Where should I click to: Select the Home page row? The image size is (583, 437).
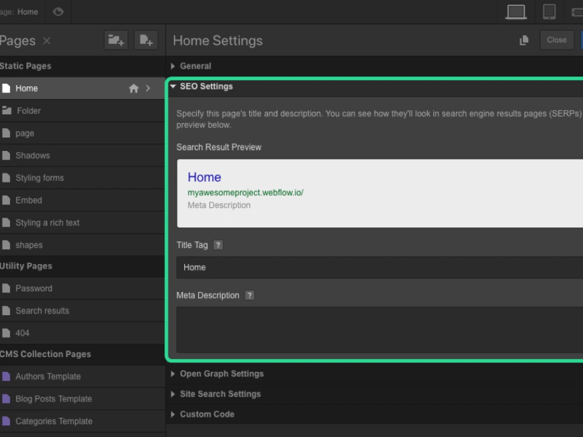[82, 89]
